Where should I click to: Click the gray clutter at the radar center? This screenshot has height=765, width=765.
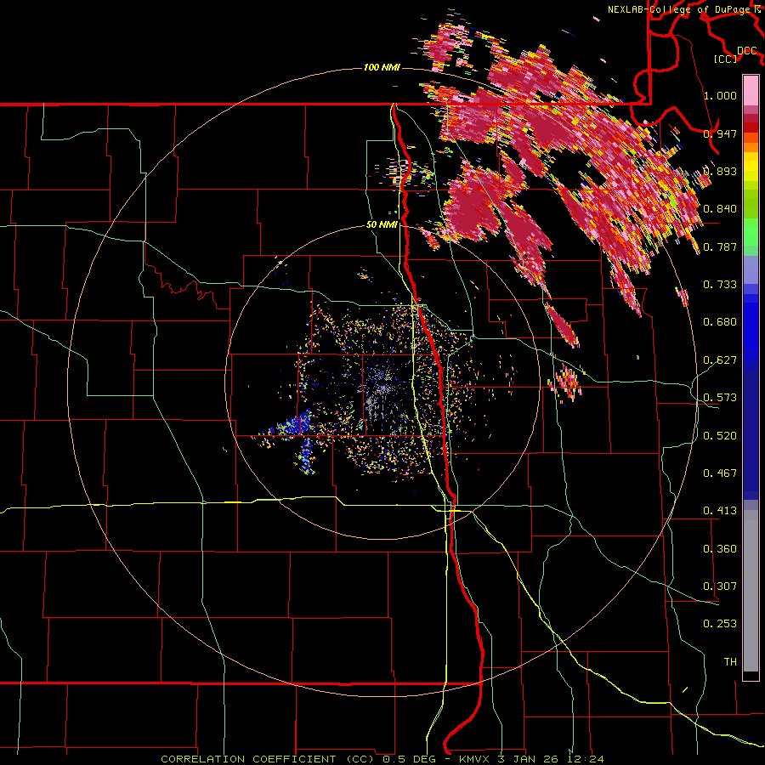(x=377, y=390)
